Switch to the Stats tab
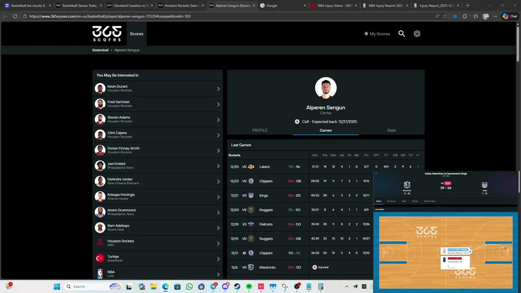The width and height of the screenshot is (521, 293). [x=392, y=130]
